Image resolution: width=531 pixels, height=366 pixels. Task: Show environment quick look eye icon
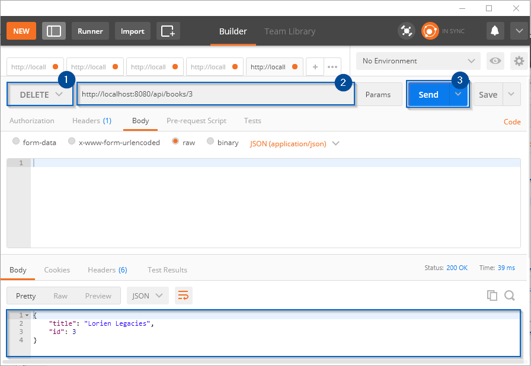tap(495, 61)
